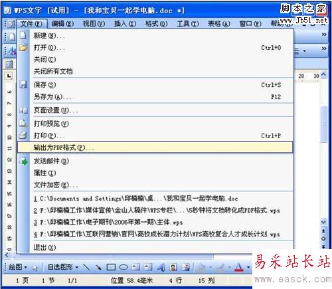Choose 文件加密(E) file encryption
The width and height of the screenshot is (332, 289).
155,185
